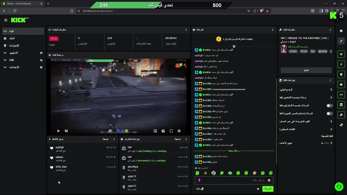This screenshot has height=195, width=347.
Task: Select naifq9 follow entry in activity feed
Action: click(x=83, y=148)
